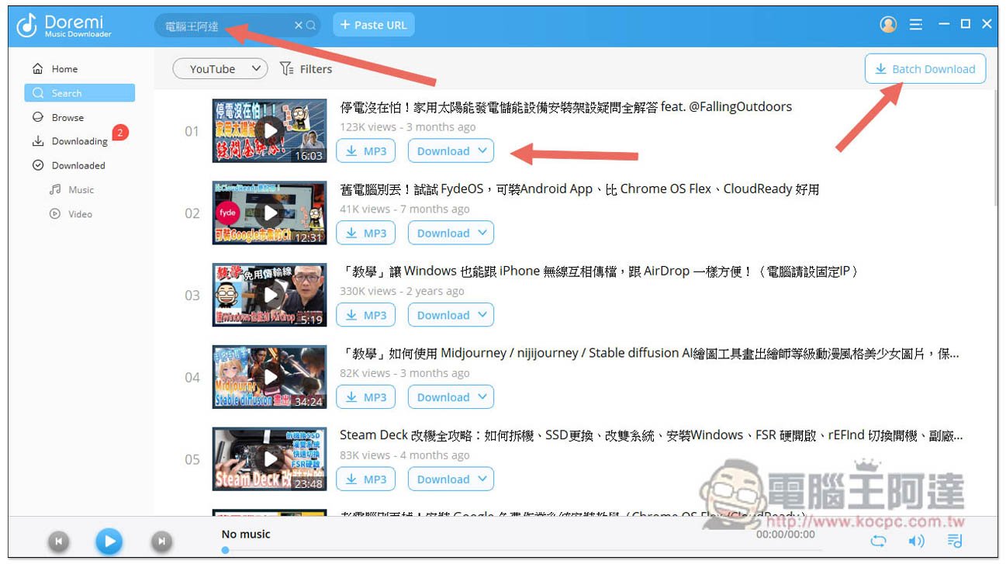This screenshot has height=564, width=1006.
Task: Open the Midjourney tutorial title
Action: click(650, 353)
